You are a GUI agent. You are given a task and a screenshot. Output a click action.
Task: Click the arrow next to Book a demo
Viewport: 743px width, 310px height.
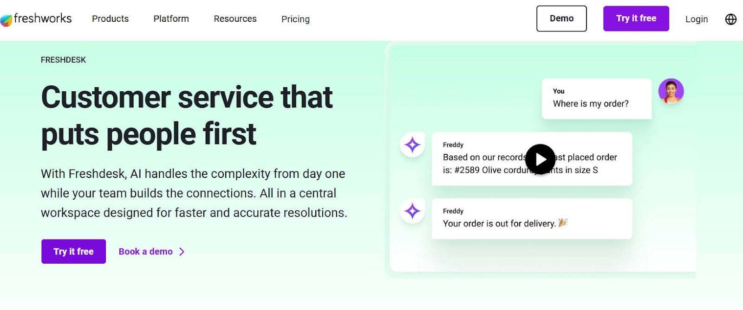click(x=182, y=252)
